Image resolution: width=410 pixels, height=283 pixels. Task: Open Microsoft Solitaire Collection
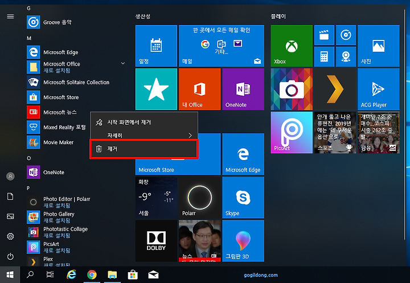[76, 82]
